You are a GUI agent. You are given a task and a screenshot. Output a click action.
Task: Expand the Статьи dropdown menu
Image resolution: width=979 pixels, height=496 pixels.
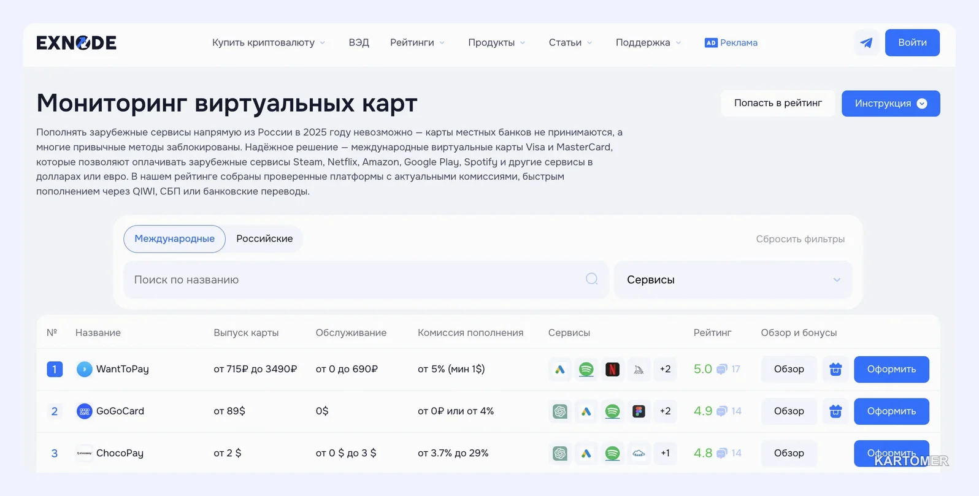(570, 42)
